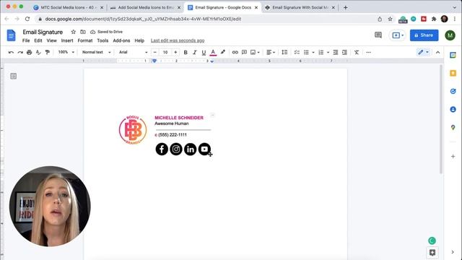The height and width of the screenshot is (260, 462).
Task: Clear formatting from toolbar
Action: [357, 53]
